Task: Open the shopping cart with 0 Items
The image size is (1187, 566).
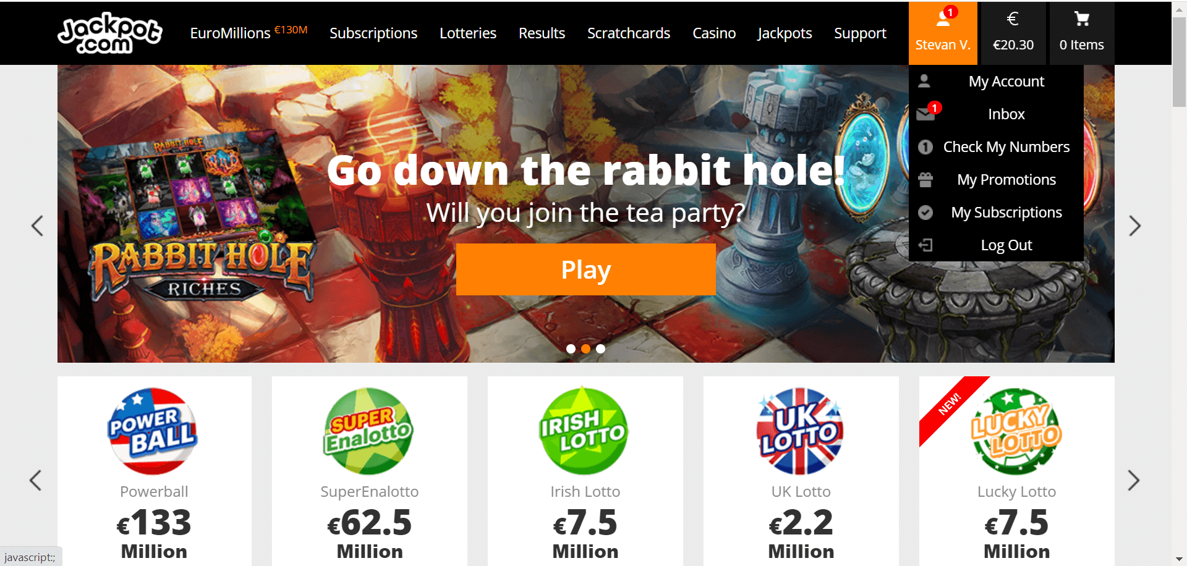Action: (x=1081, y=33)
